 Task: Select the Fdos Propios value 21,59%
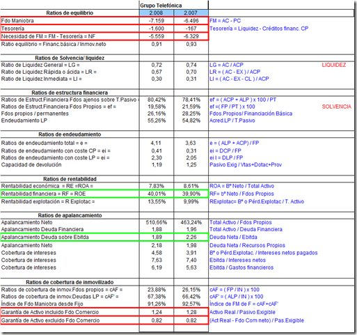191,107
